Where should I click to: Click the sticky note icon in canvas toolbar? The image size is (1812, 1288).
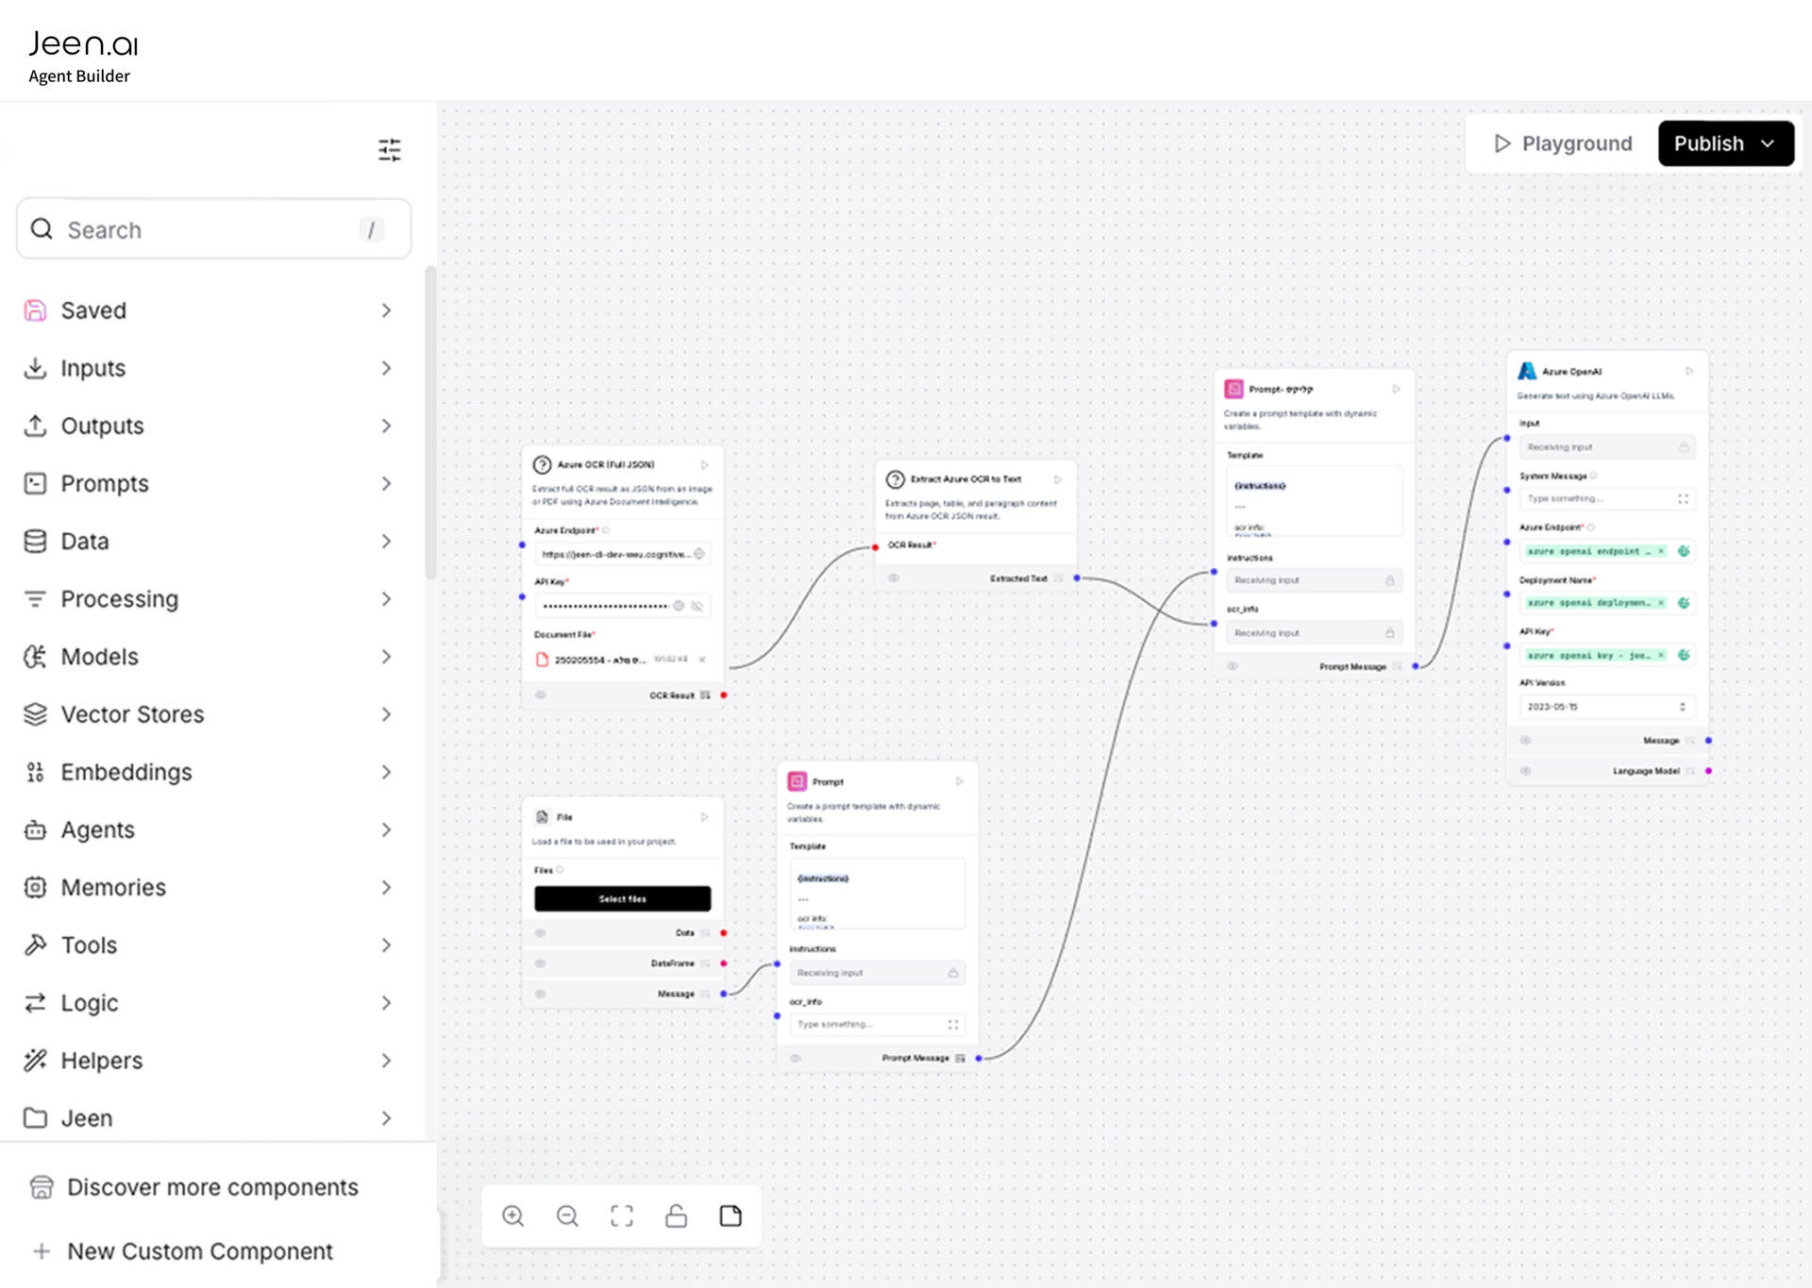tap(730, 1216)
